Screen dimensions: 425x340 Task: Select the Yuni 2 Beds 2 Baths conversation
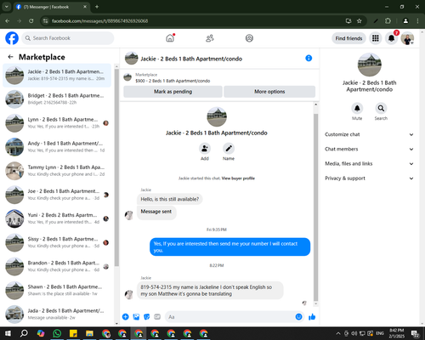(x=57, y=218)
